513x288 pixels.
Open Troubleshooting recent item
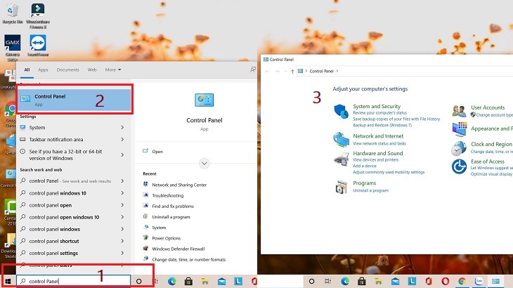point(167,195)
